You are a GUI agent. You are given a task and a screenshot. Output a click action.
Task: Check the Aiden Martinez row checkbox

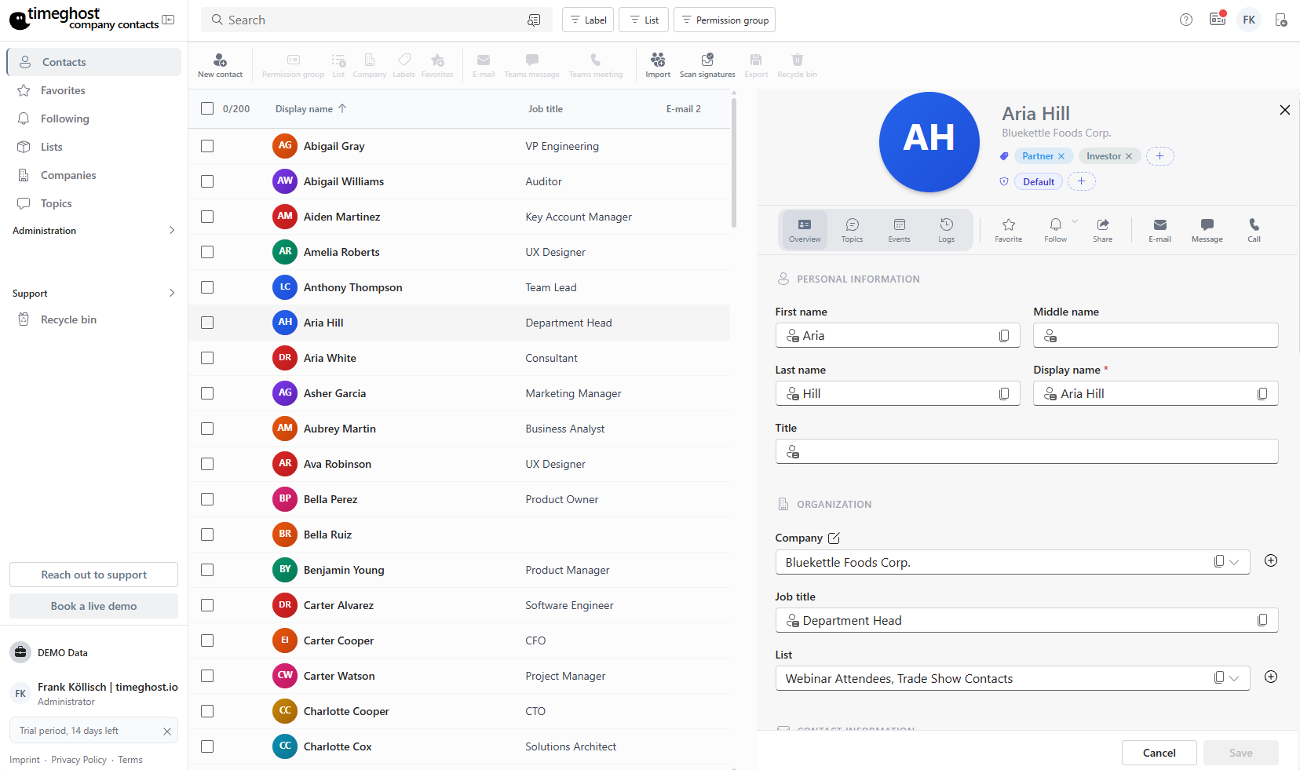207,217
